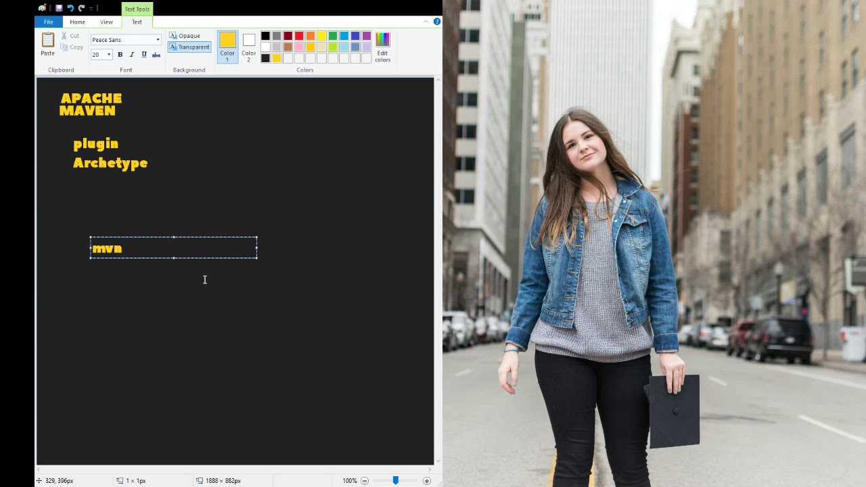
Task: Toggle italic text formatting
Action: [x=132, y=55]
